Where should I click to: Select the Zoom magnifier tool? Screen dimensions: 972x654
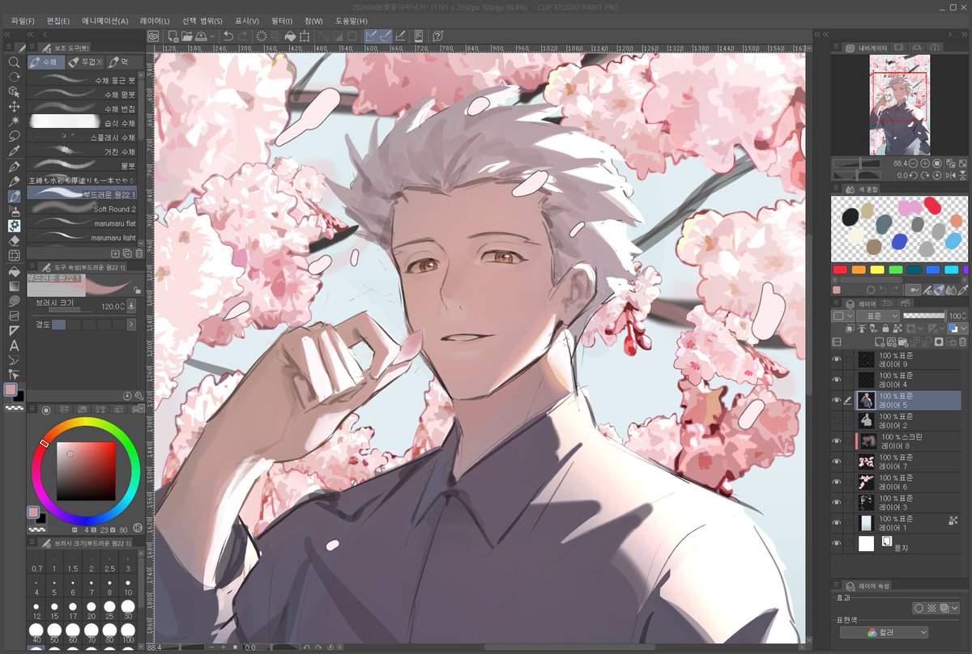click(14, 62)
